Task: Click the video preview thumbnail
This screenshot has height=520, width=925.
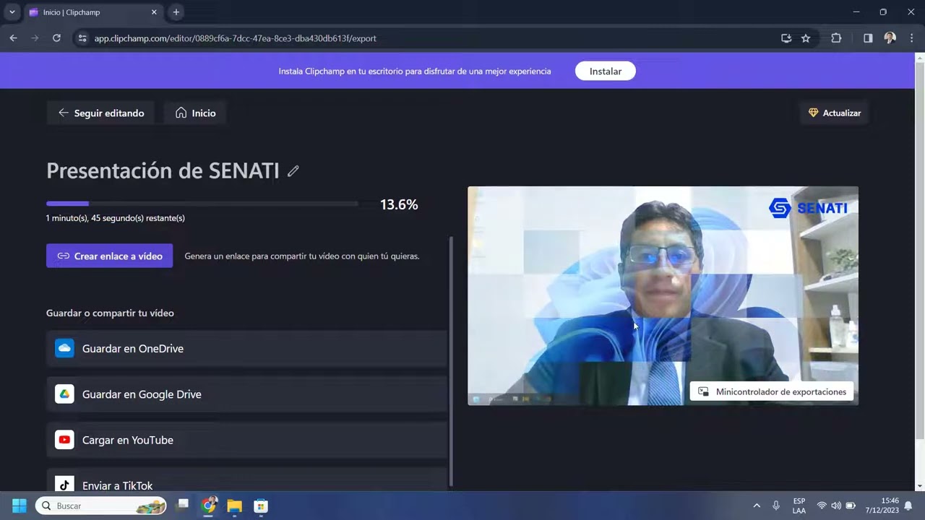Action: coord(663,295)
